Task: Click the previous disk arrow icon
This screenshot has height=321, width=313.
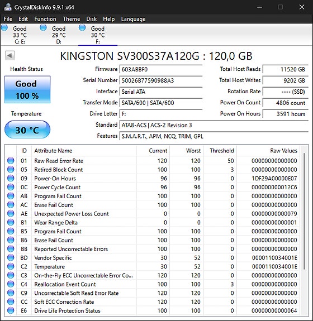Action: coord(10,55)
